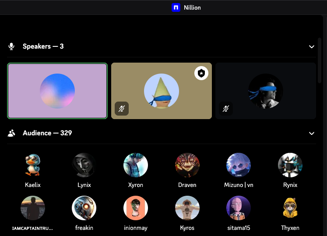Screen dimensions: 327x236
Task: Click the Nillion server icon in title bar
Action: click(x=176, y=7)
